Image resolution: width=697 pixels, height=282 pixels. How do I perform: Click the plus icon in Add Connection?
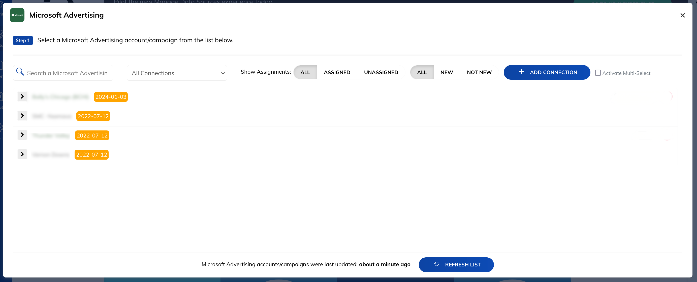pos(521,72)
